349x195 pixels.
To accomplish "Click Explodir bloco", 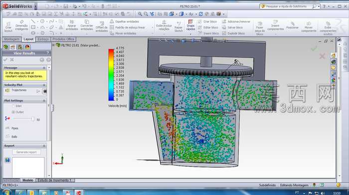I will coord(233,33).
